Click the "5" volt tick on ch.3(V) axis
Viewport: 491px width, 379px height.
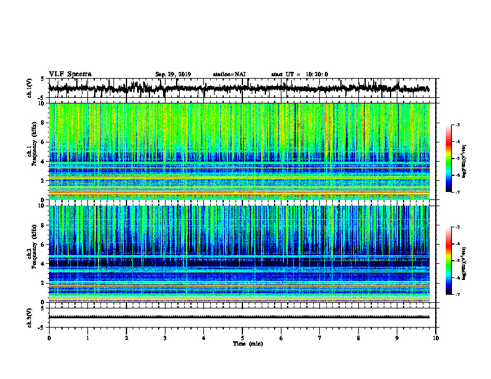pos(43,308)
